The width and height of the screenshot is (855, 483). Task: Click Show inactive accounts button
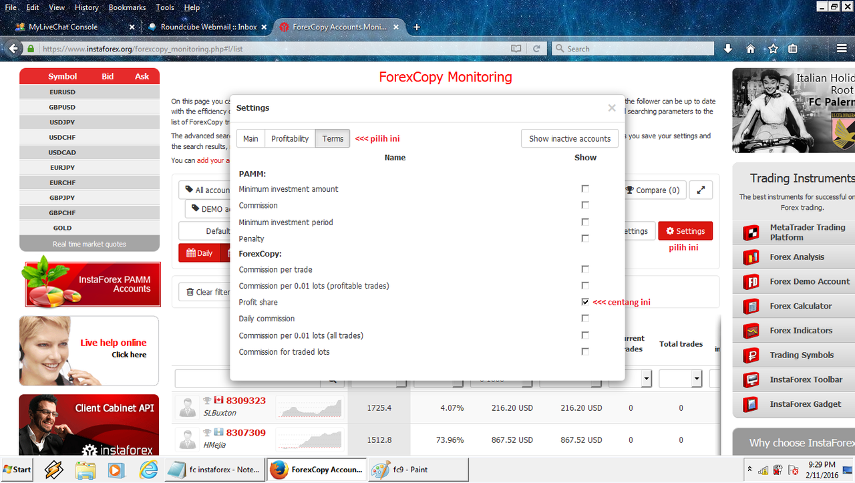point(570,138)
